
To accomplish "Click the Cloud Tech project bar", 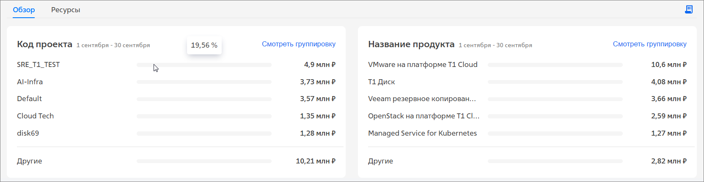I will pyautogui.click(x=204, y=116).
